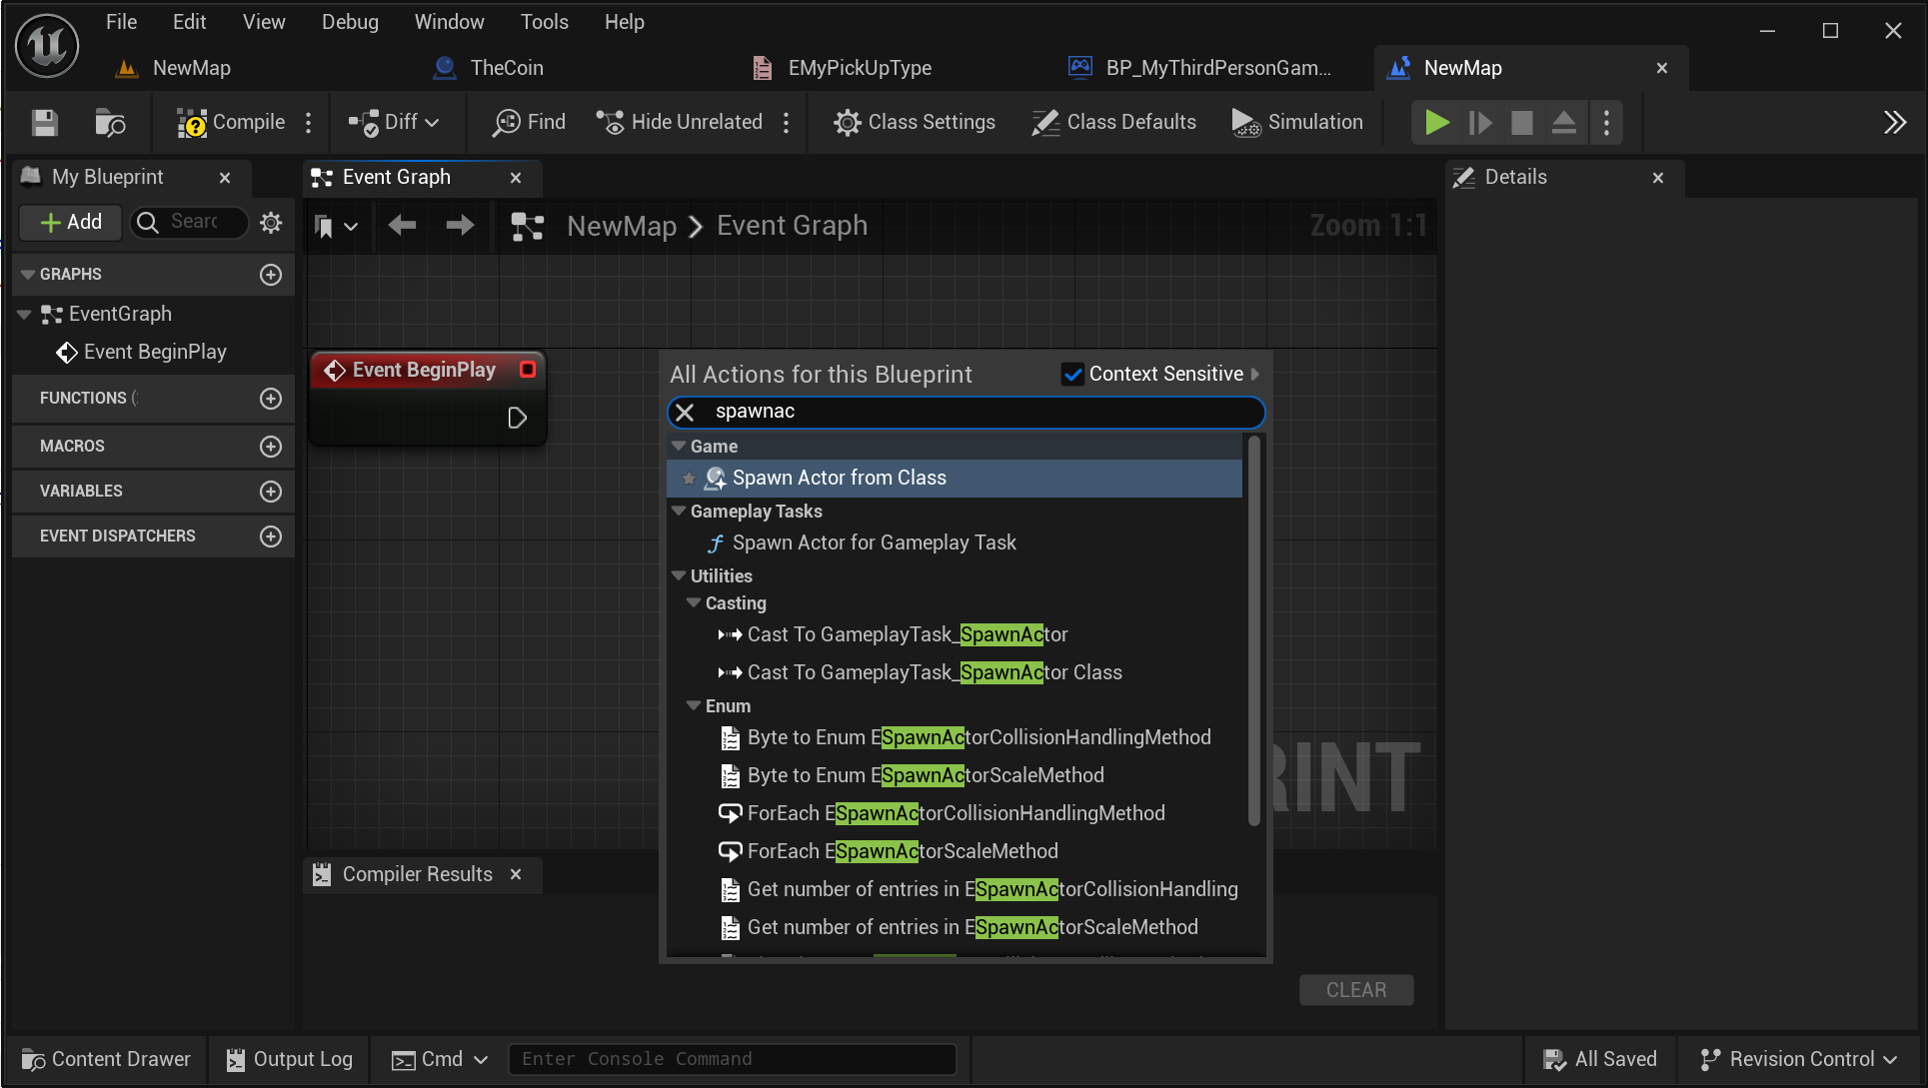The width and height of the screenshot is (1928, 1088).
Task: Click the Advance frame skip button
Action: [x=1480, y=123]
